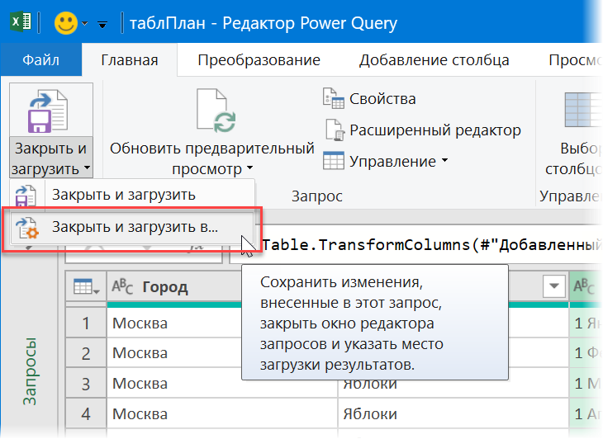This screenshot has height=439, width=603.
Task: Click the Обновить предварительный просмотр page icon
Action: [216, 111]
